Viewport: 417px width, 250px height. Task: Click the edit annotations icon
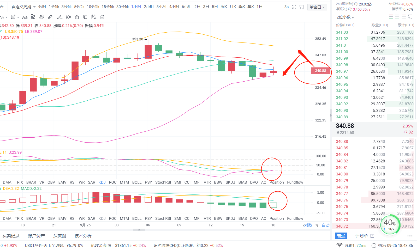click(x=94, y=17)
